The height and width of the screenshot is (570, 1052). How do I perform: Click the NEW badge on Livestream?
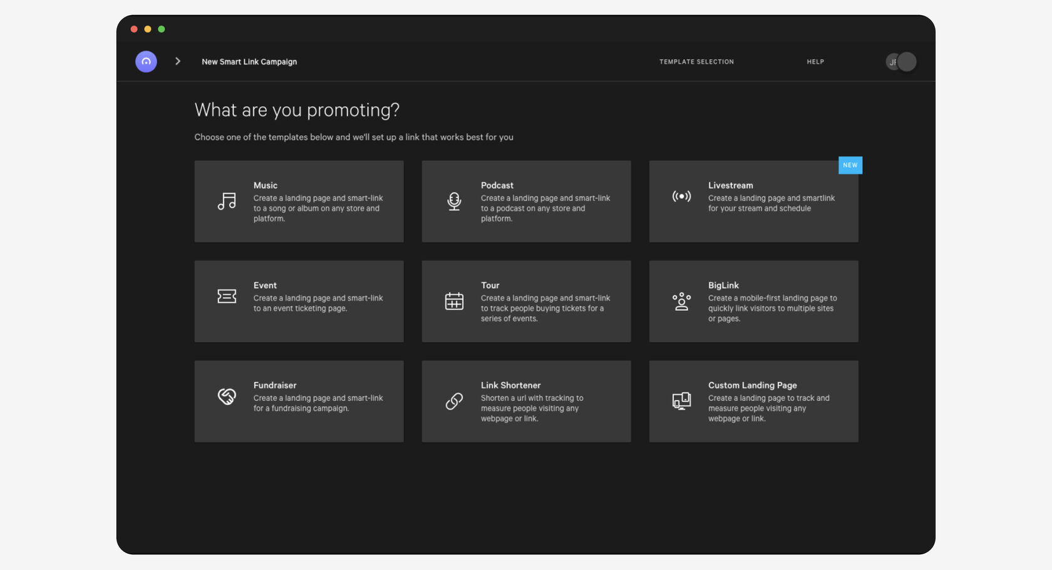(x=850, y=165)
